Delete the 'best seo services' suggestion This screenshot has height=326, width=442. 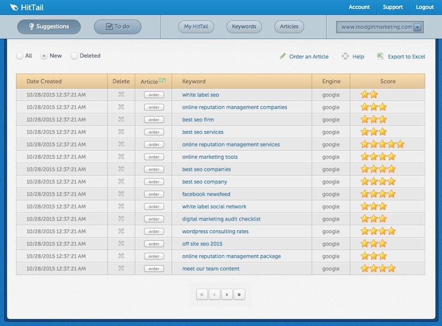pyautogui.click(x=121, y=132)
